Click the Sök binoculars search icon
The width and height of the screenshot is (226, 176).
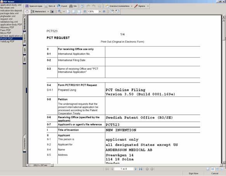pyautogui.click(x=71, y=6)
